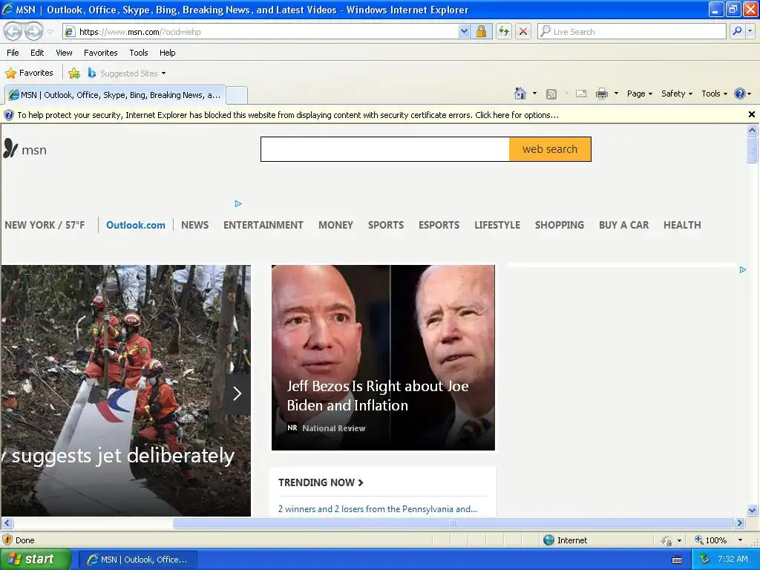Open the command bar Tools dropdown
This screenshot has height=570, width=760.
(x=715, y=94)
